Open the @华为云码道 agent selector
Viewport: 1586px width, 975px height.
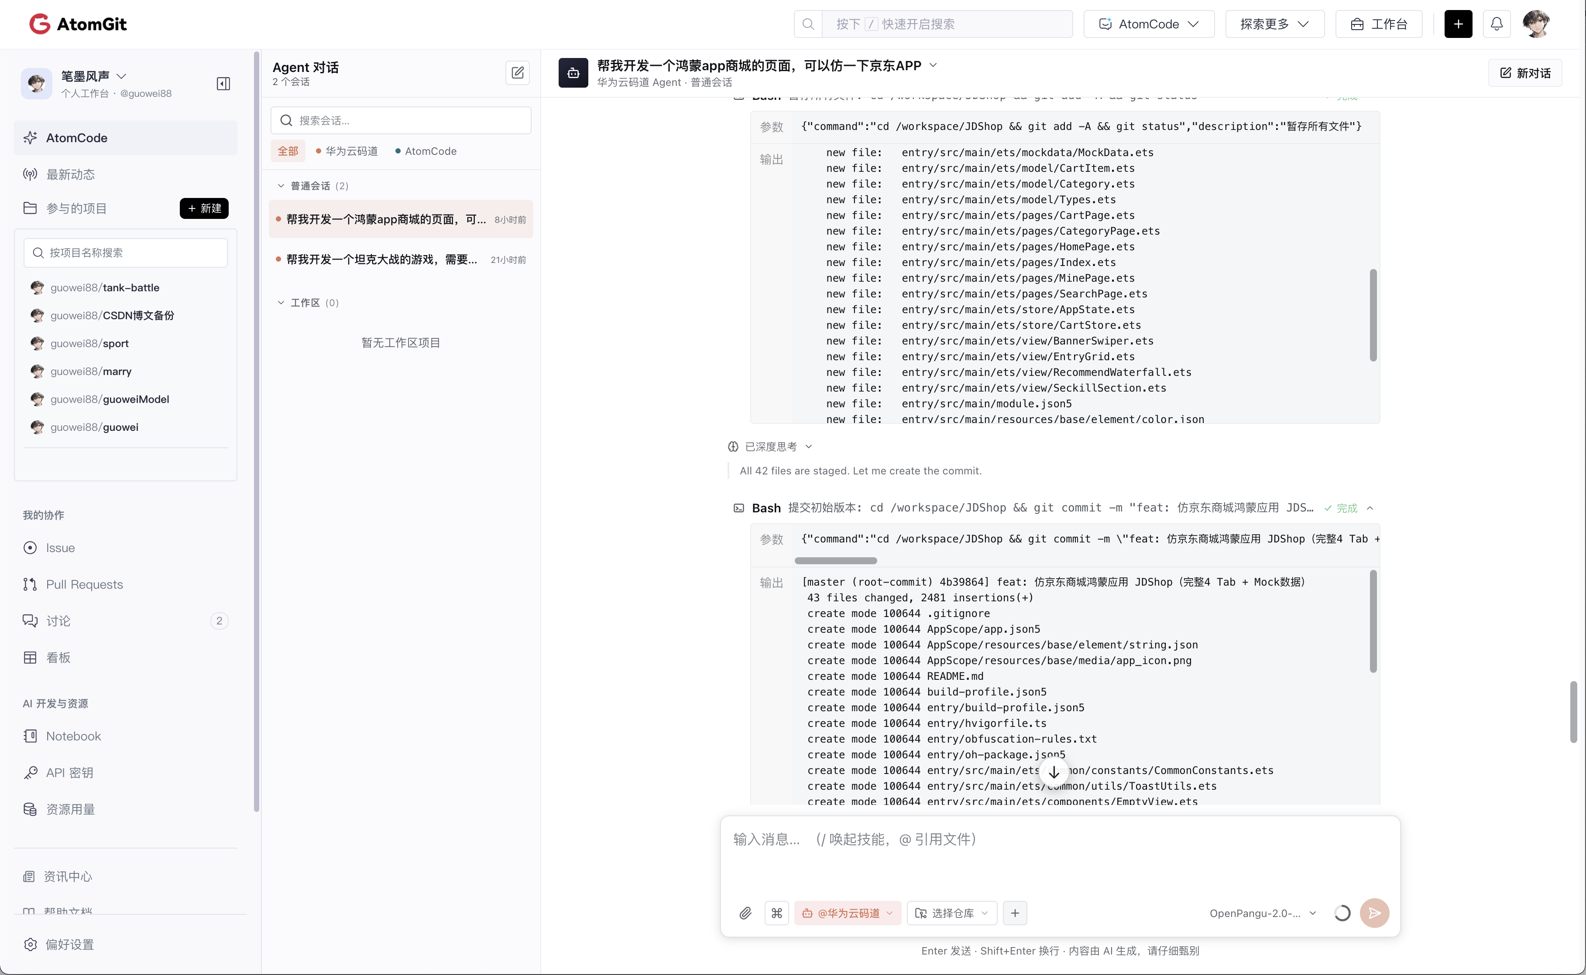[x=847, y=913]
